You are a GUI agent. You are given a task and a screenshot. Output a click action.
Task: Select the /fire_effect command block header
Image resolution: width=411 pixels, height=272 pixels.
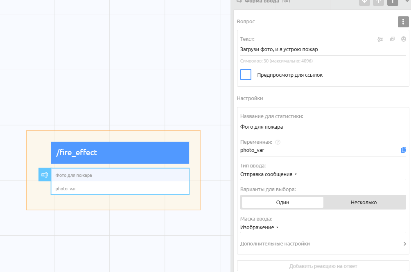[120, 153]
